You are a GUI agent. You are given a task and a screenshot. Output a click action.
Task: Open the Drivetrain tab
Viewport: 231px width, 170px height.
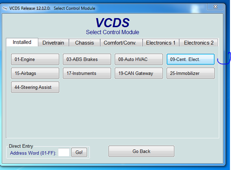53,43
